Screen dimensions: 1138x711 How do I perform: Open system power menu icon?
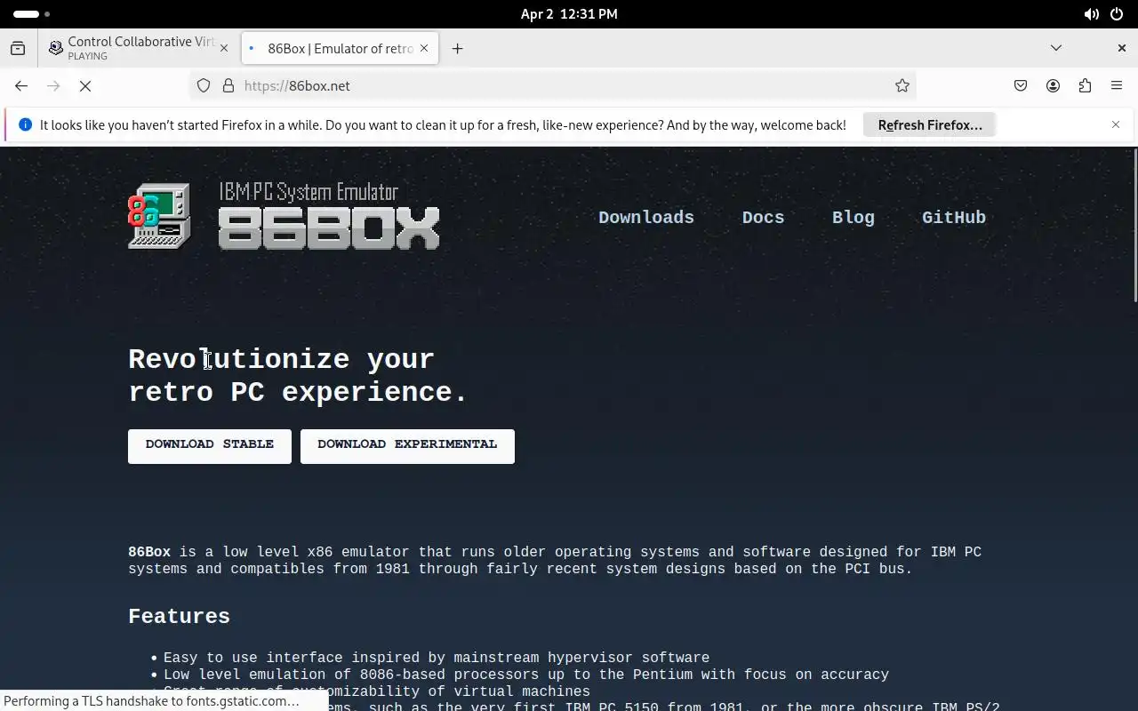click(x=1117, y=14)
